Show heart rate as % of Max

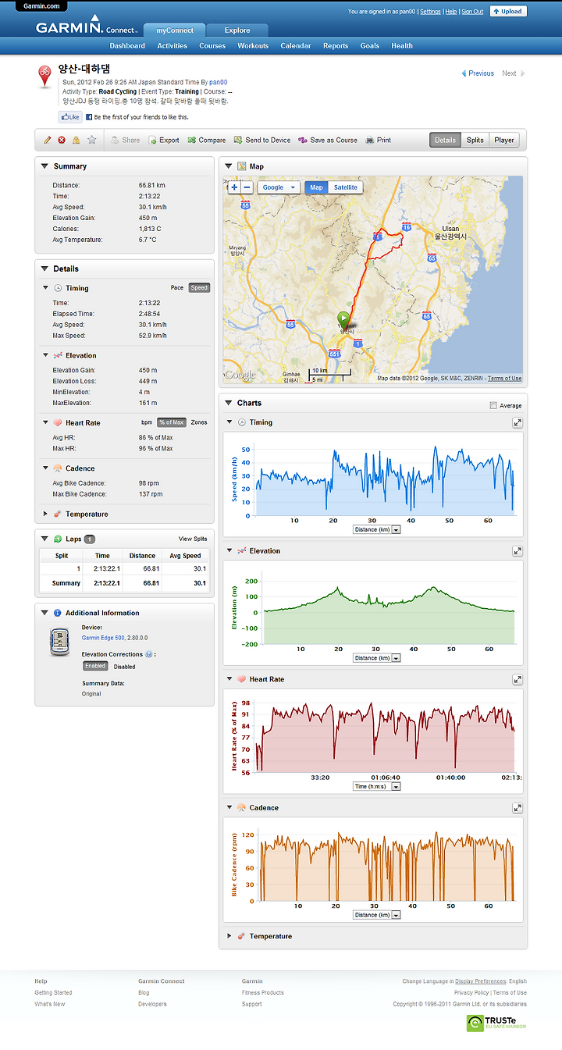point(171,422)
